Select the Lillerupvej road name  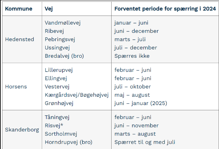tap(59, 70)
